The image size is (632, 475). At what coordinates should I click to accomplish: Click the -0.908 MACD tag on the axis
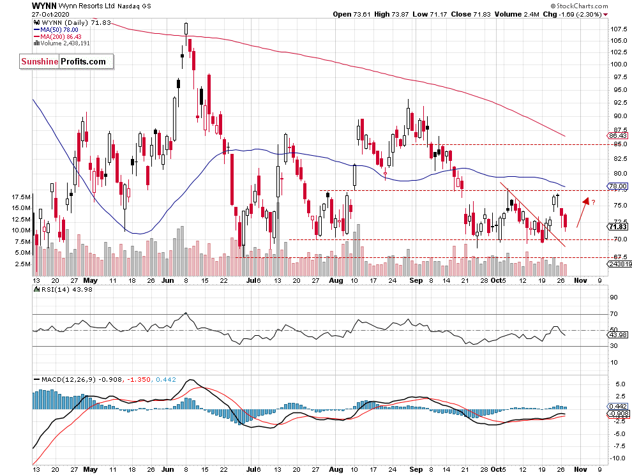tap(619, 414)
